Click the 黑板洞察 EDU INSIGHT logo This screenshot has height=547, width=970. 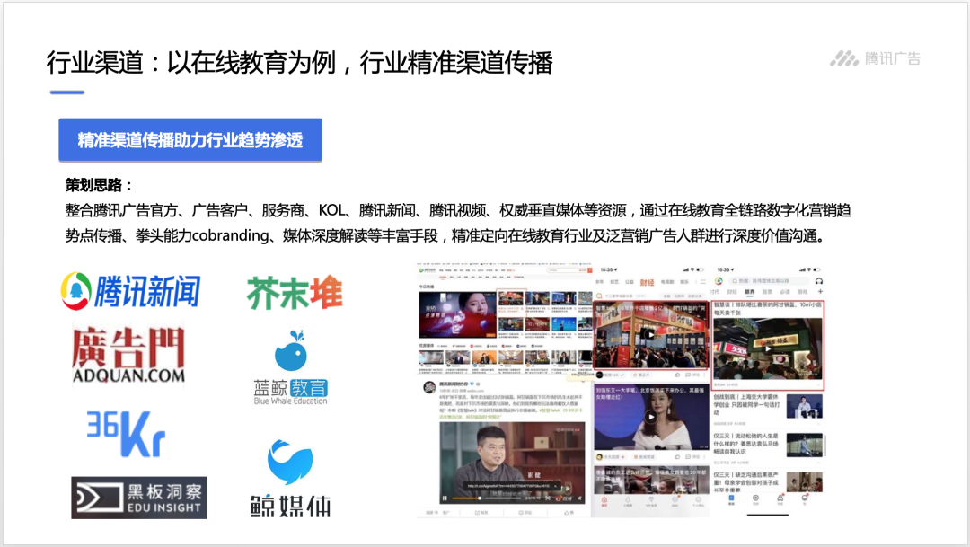tap(138, 498)
